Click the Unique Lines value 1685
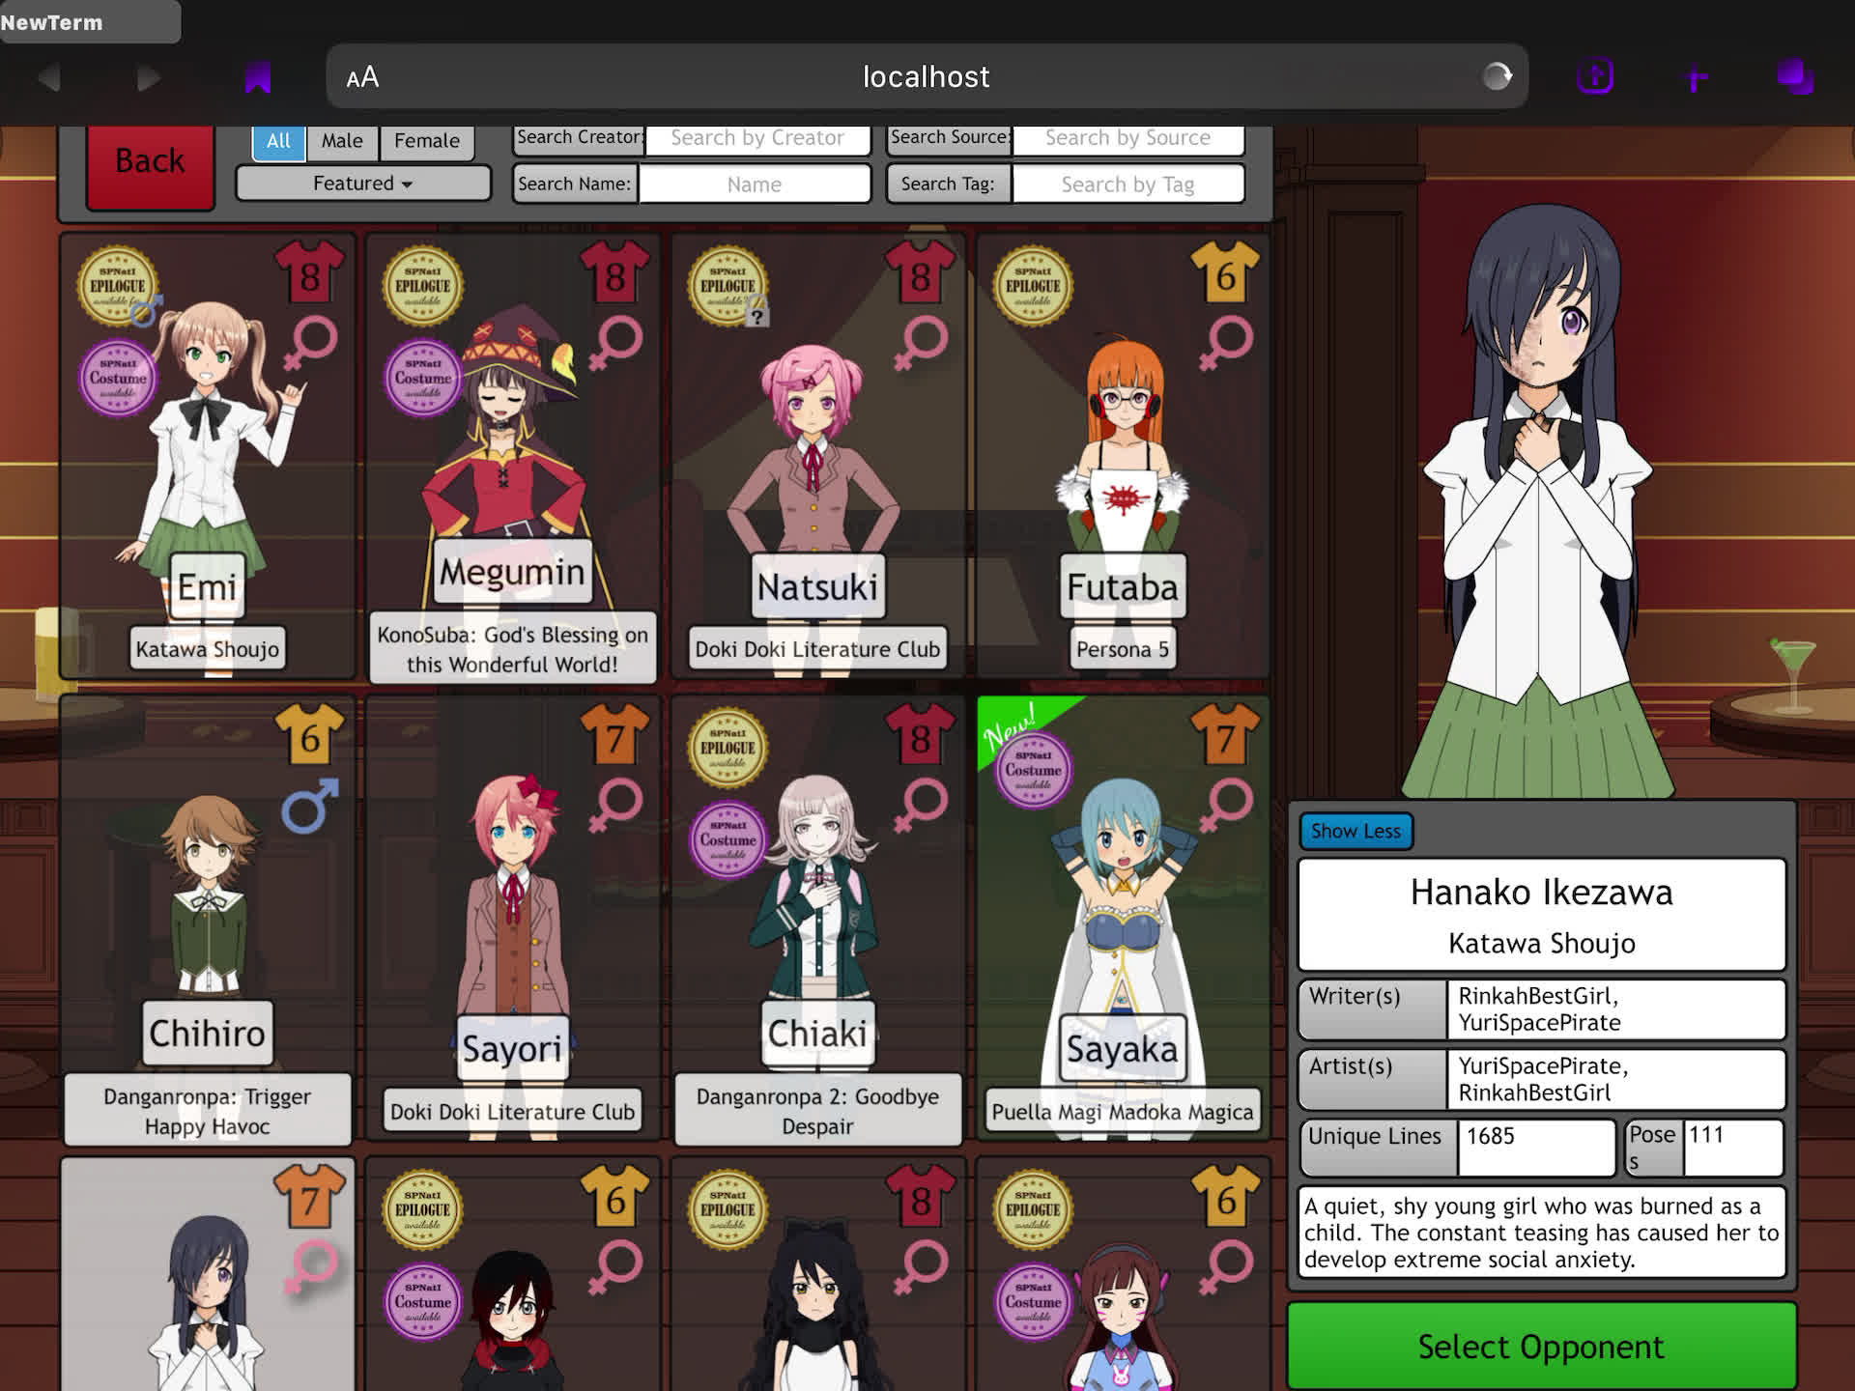The height and width of the screenshot is (1391, 1855). click(x=1536, y=1147)
